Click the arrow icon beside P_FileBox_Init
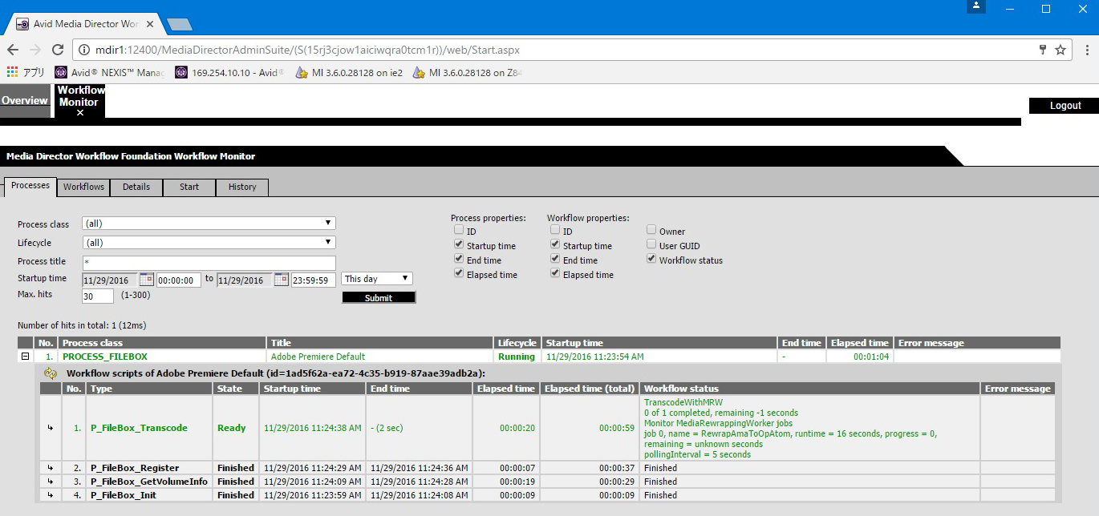The width and height of the screenshot is (1099, 516). pos(51,495)
